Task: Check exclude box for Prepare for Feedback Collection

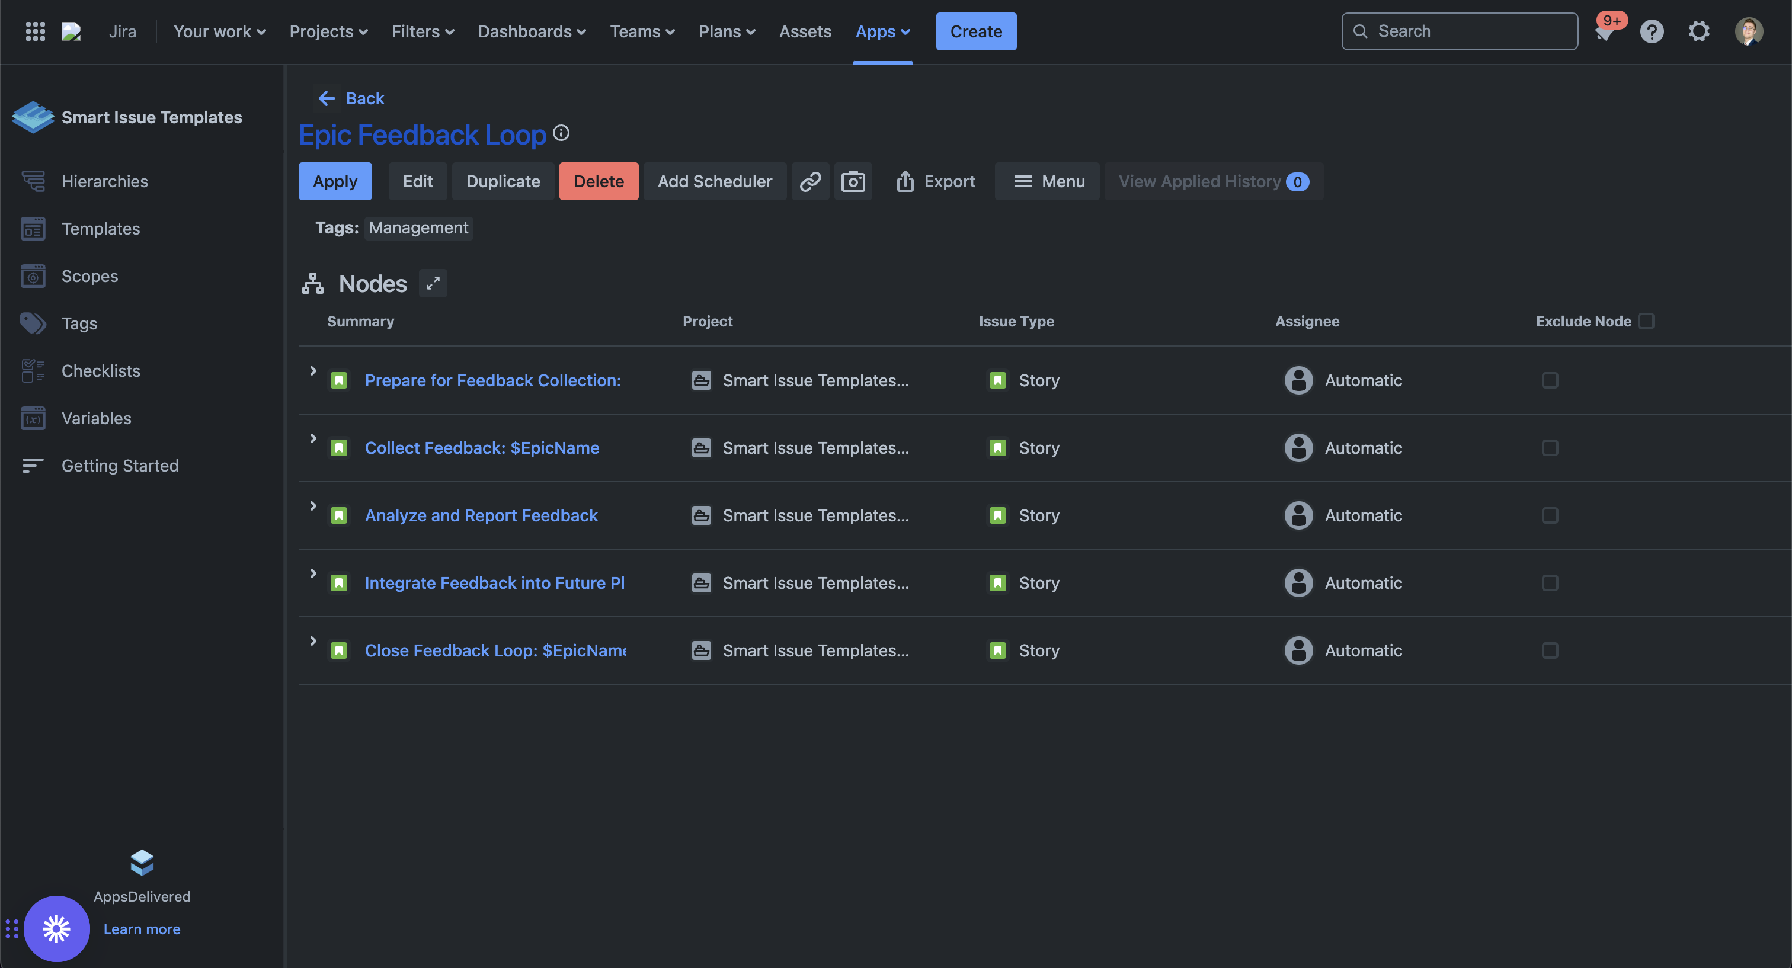Action: pyautogui.click(x=1549, y=380)
